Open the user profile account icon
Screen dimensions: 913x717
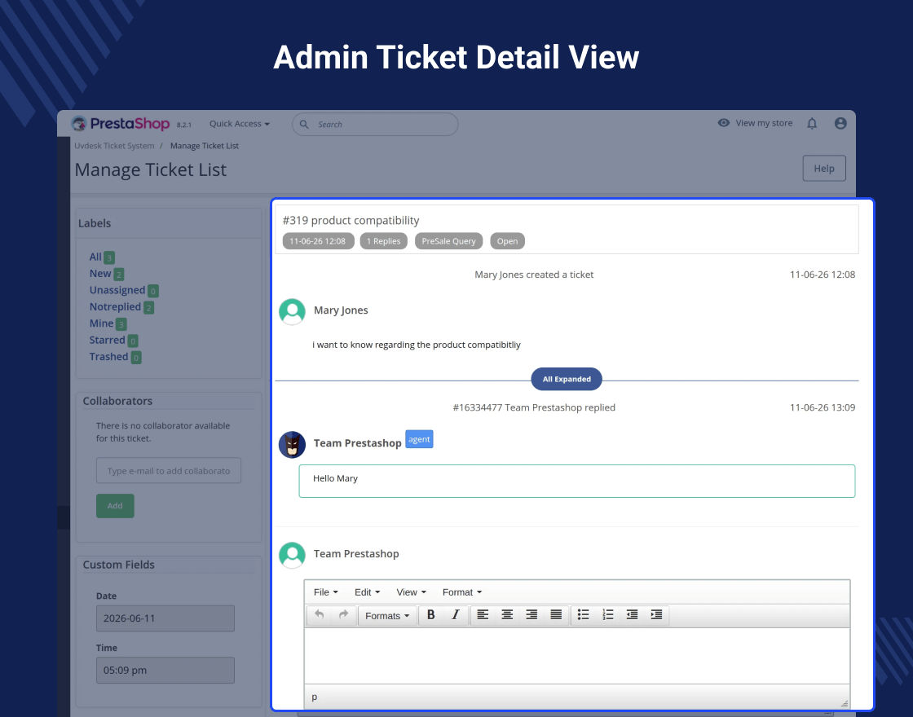pos(840,123)
